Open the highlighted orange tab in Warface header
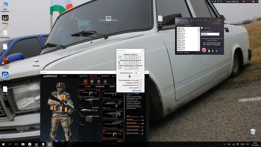 click(93, 76)
